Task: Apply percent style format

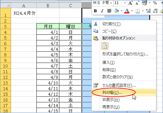Action: (x=155, y=3)
